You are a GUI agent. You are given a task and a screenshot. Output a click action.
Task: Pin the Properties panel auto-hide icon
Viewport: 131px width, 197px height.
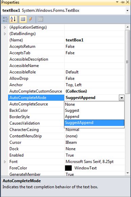point(123,2)
